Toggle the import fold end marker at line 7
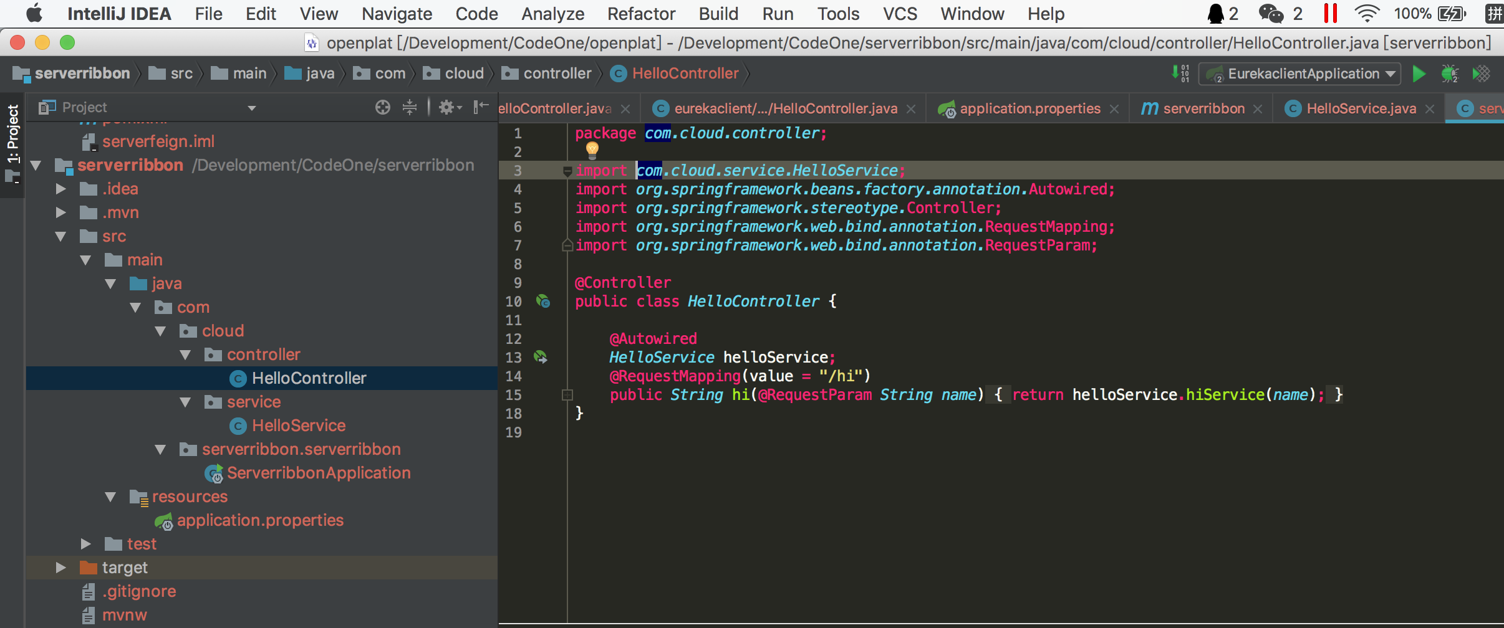The height and width of the screenshot is (628, 1504). pos(567,245)
